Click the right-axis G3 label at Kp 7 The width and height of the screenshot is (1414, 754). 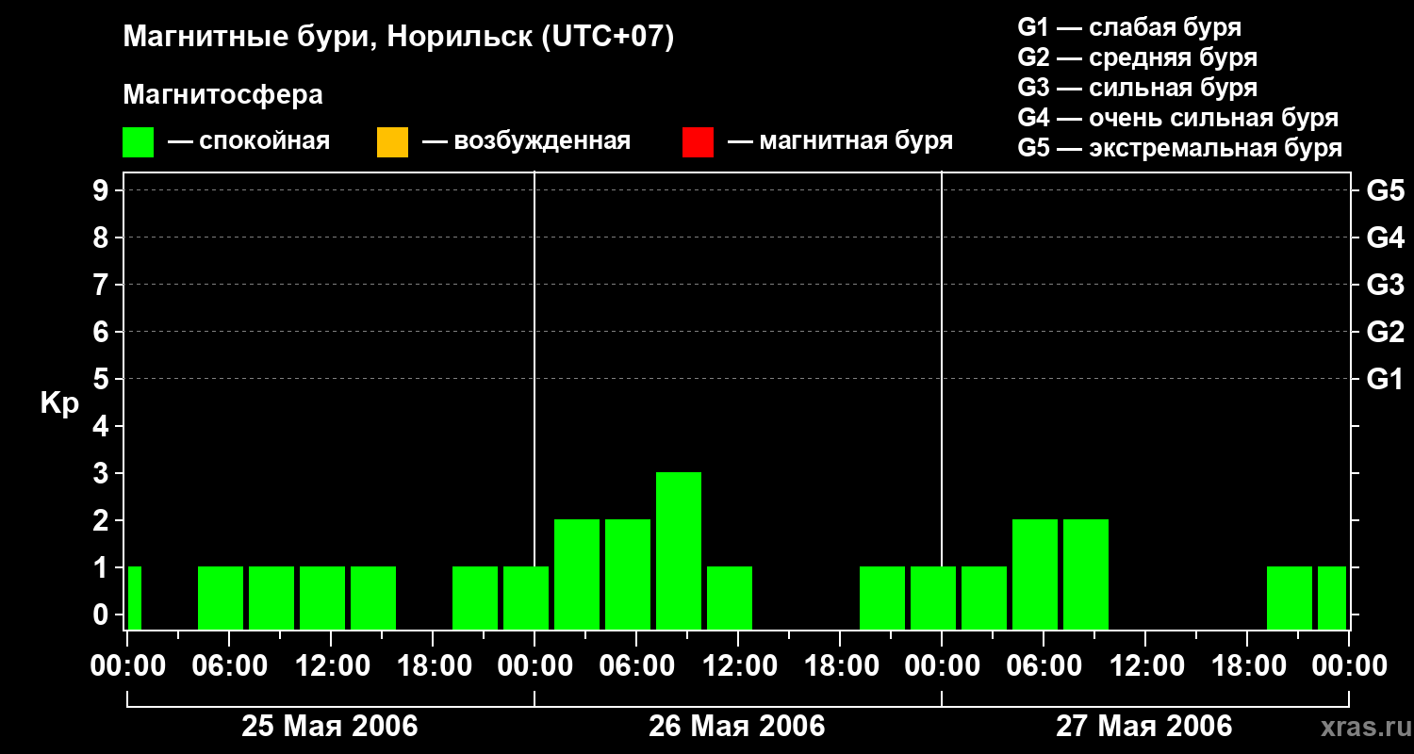[x=1385, y=285]
